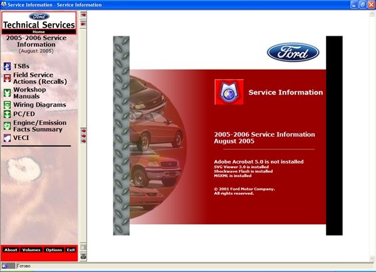
Task: Click the © 2001 Ford Motor Company notice
Action: (244, 189)
